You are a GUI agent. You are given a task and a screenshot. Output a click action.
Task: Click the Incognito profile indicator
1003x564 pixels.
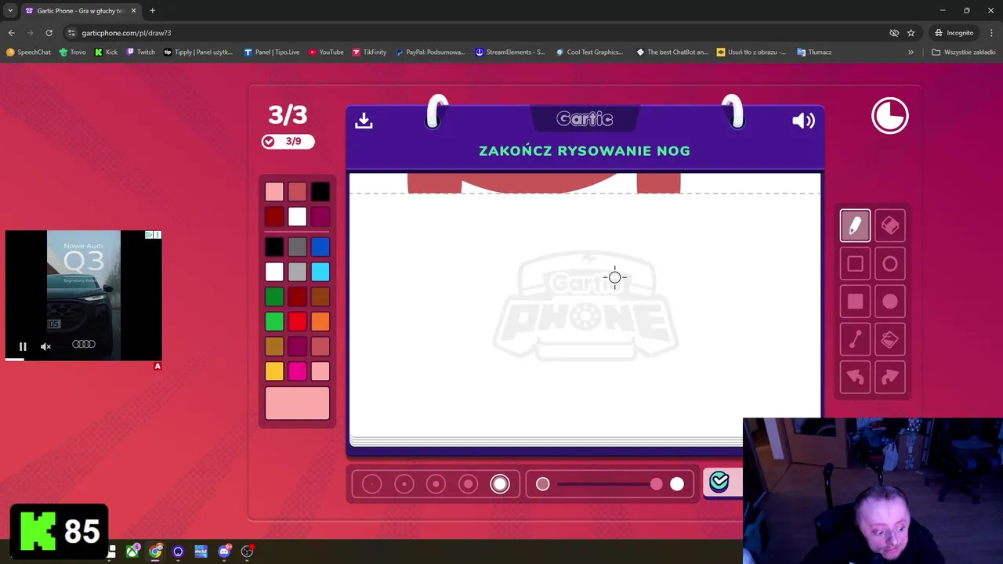pos(954,33)
